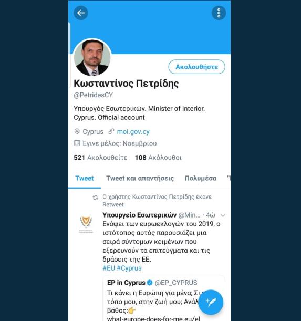
Task: Open Κωσταντίνος Πετρίδης profile photo
Action: [92, 58]
